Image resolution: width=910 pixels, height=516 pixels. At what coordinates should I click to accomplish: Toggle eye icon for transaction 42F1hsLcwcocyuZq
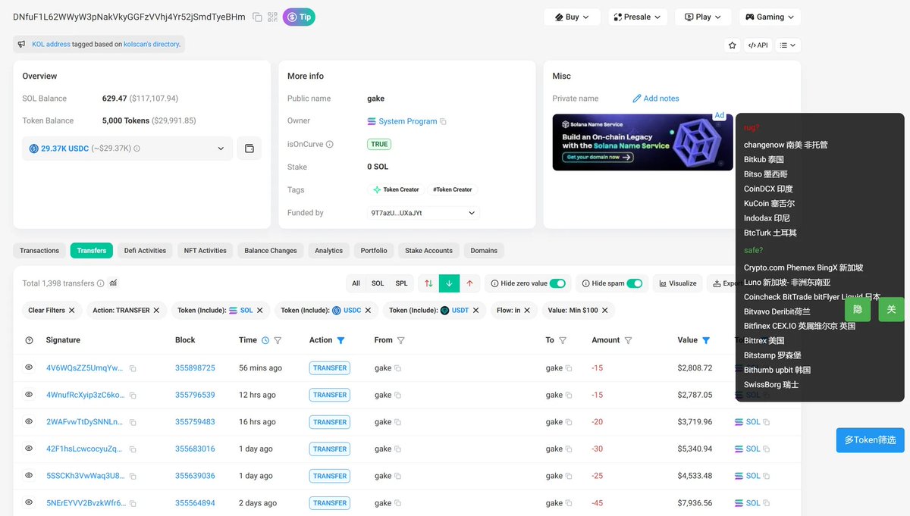click(29, 449)
